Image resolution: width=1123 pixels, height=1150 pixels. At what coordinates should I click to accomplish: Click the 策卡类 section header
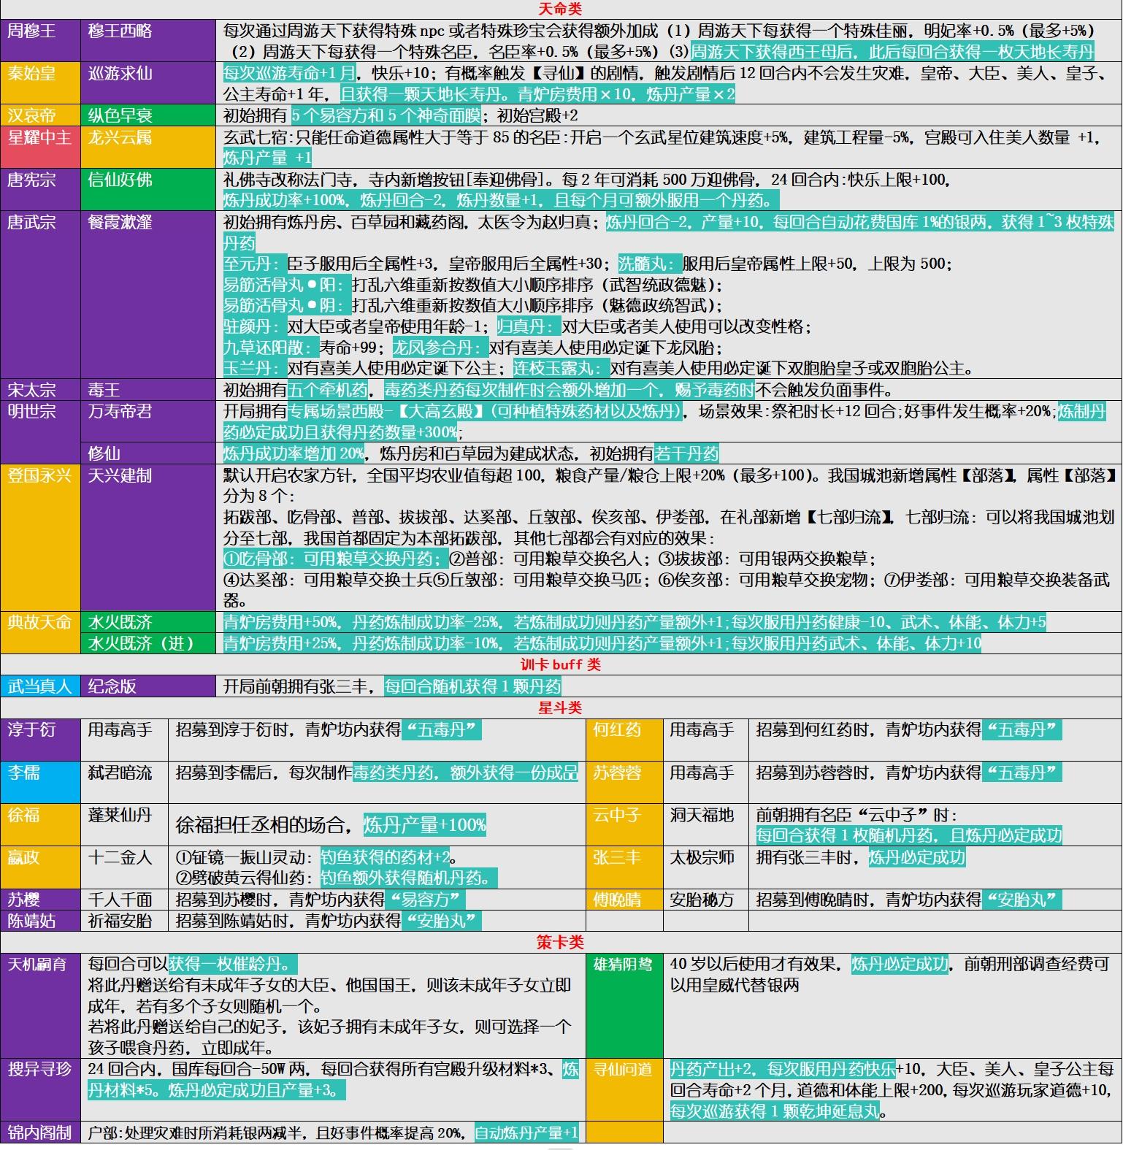pos(560,942)
